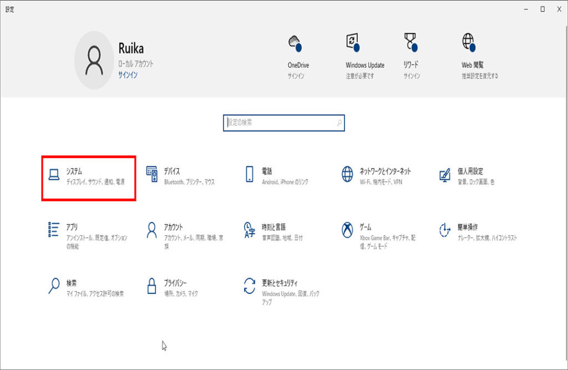The width and height of the screenshot is (568, 370).
Task: Open 時刻と言語 (Time & Language) icon
Action: 250,230
